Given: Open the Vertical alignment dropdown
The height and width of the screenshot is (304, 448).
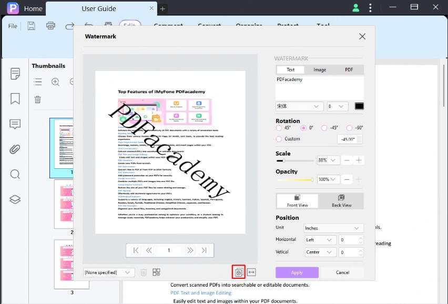Looking at the screenshot, I should [320, 252].
